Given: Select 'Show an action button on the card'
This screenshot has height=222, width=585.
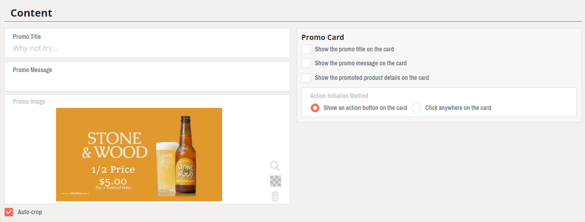Looking at the screenshot, I should pyautogui.click(x=315, y=108).
